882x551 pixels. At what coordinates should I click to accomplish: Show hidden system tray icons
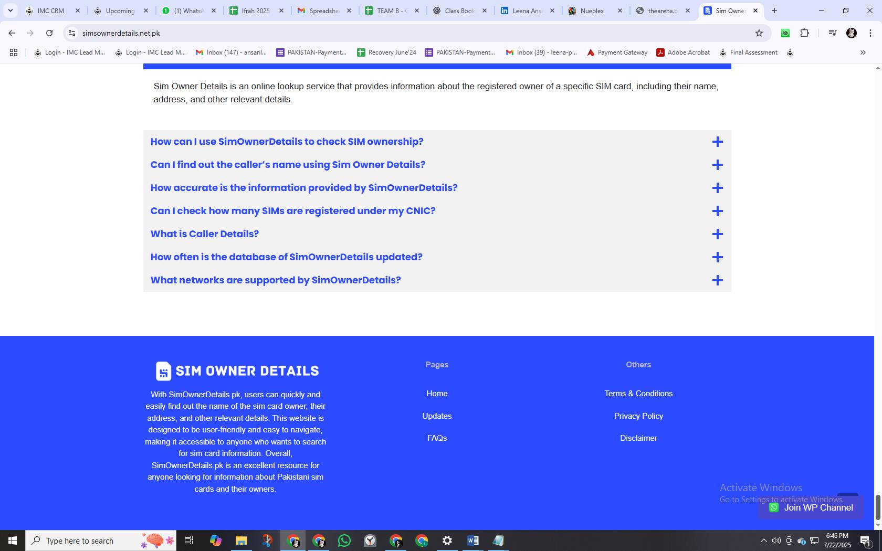tap(764, 541)
